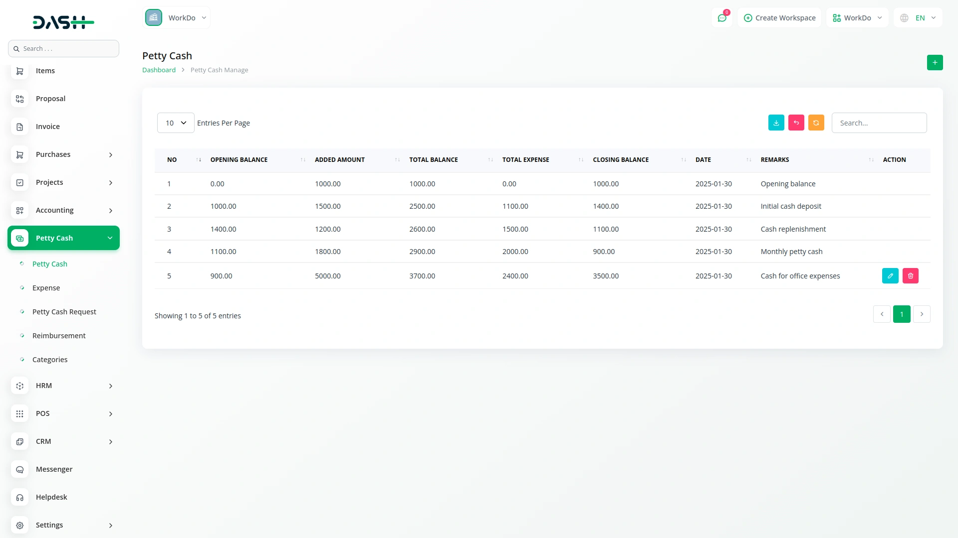
Task: Sort table by Closing Balance column
Action: click(x=621, y=160)
